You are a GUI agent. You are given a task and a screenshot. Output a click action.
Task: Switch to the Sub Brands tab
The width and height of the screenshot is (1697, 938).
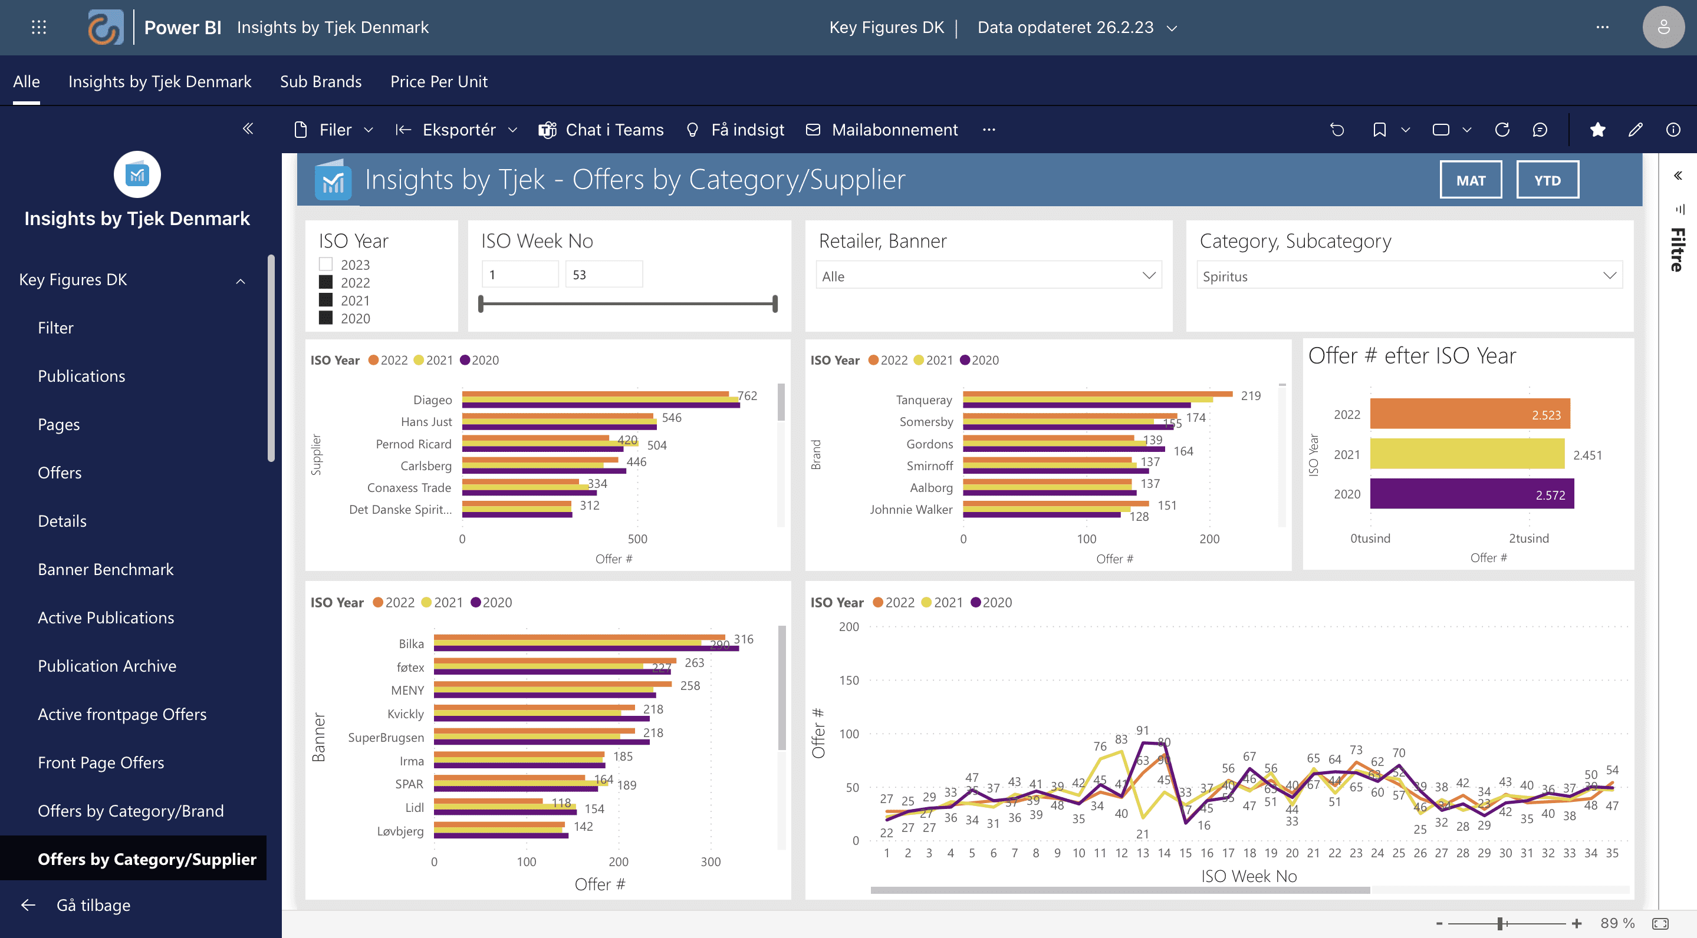pos(320,82)
